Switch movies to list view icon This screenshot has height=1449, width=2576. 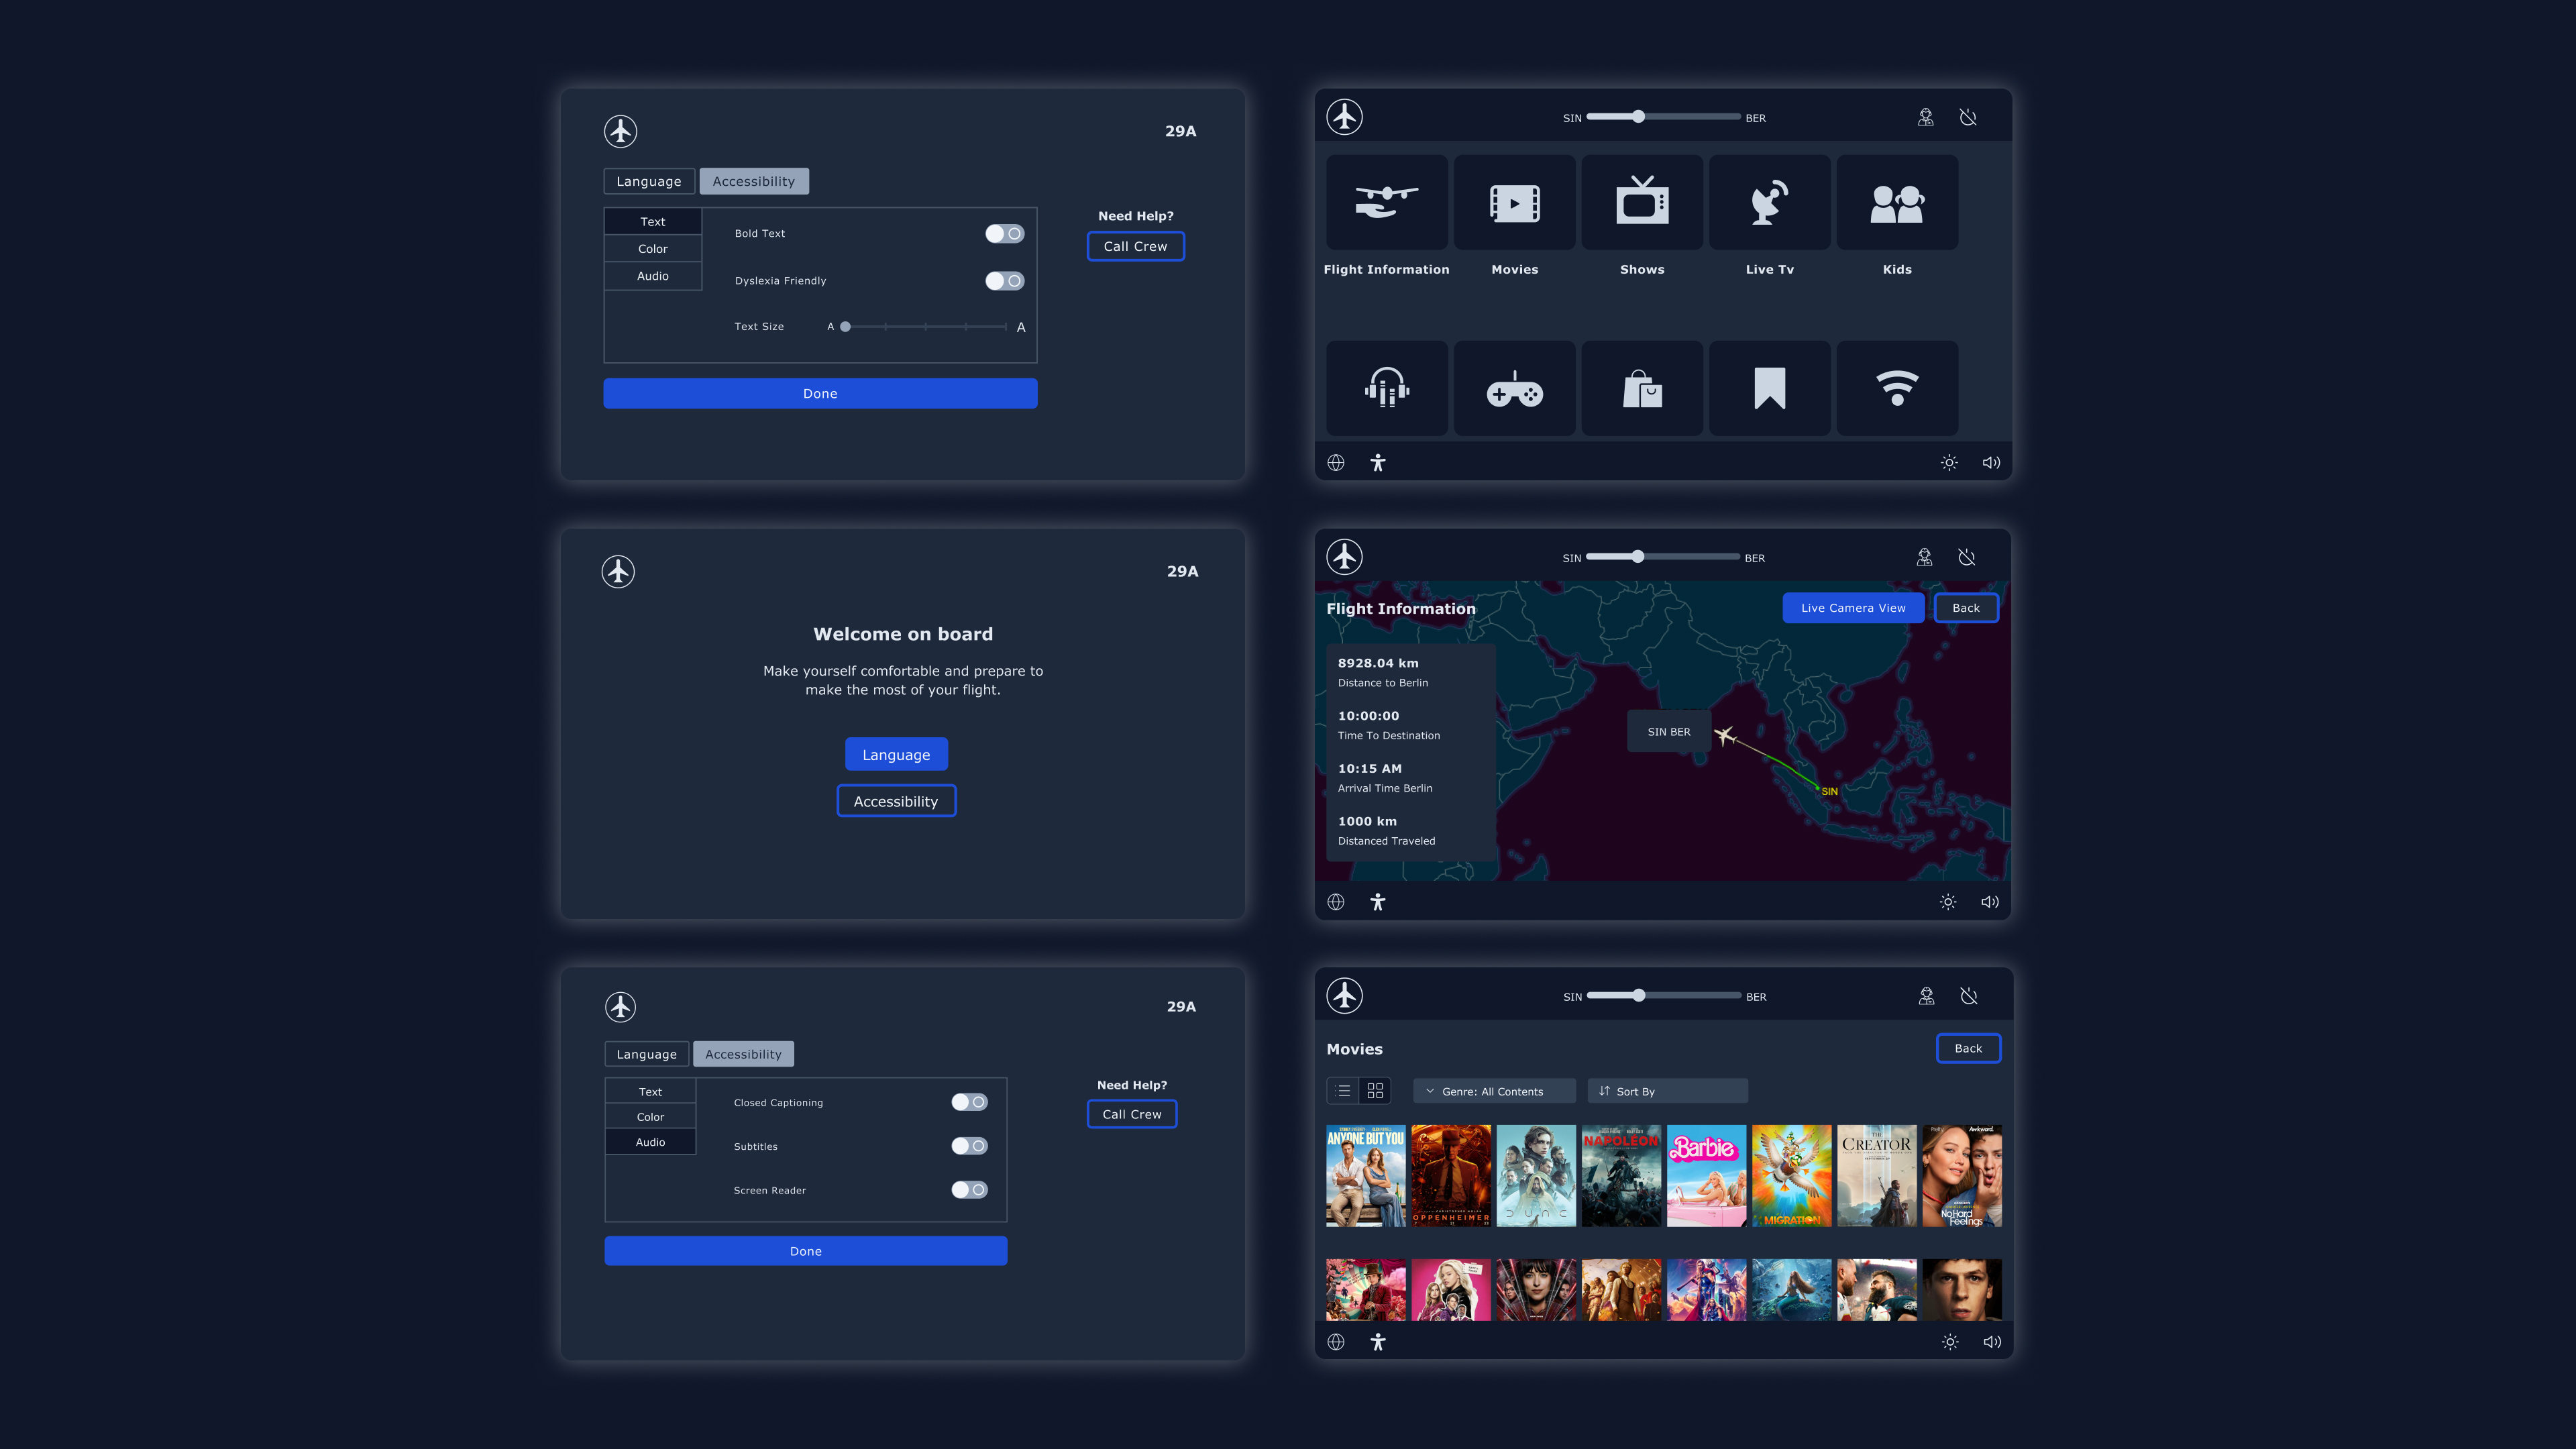click(1343, 1091)
